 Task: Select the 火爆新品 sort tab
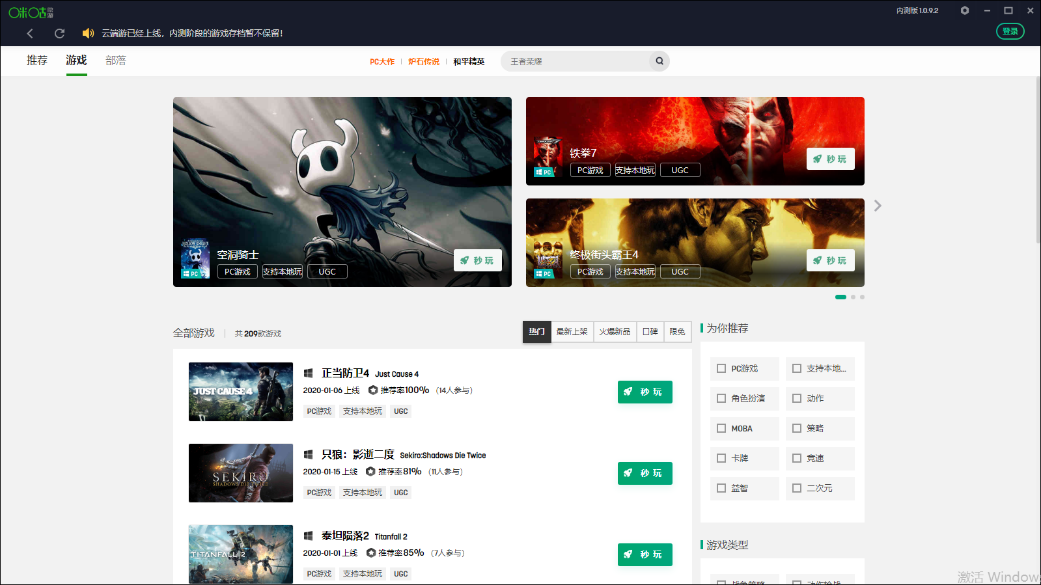pos(615,332)
